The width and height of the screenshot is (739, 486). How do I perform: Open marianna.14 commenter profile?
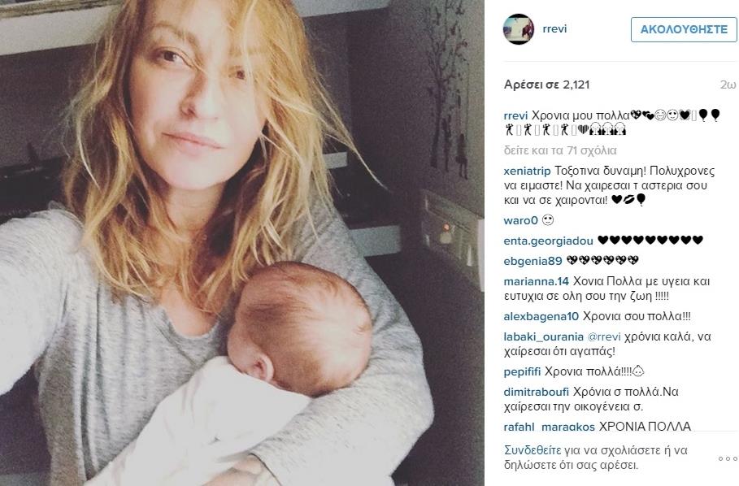[537, 282]
